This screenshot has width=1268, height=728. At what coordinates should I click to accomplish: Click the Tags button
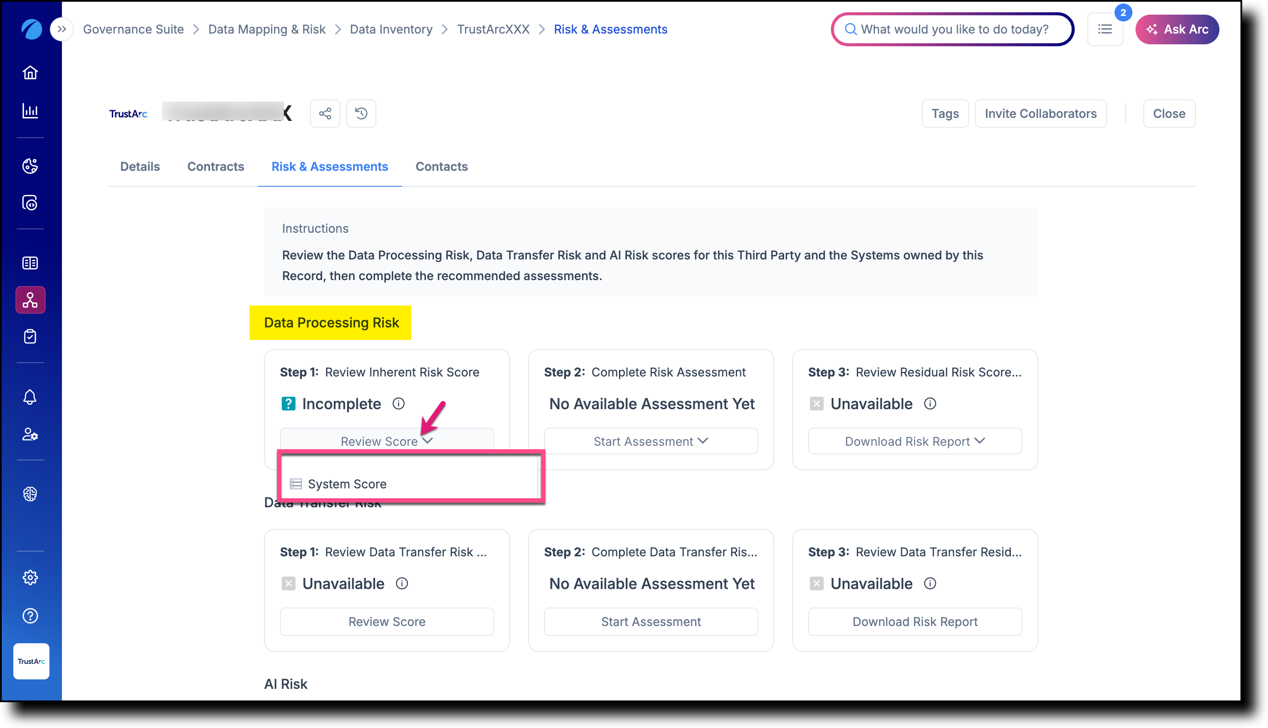tap(945, 114)
